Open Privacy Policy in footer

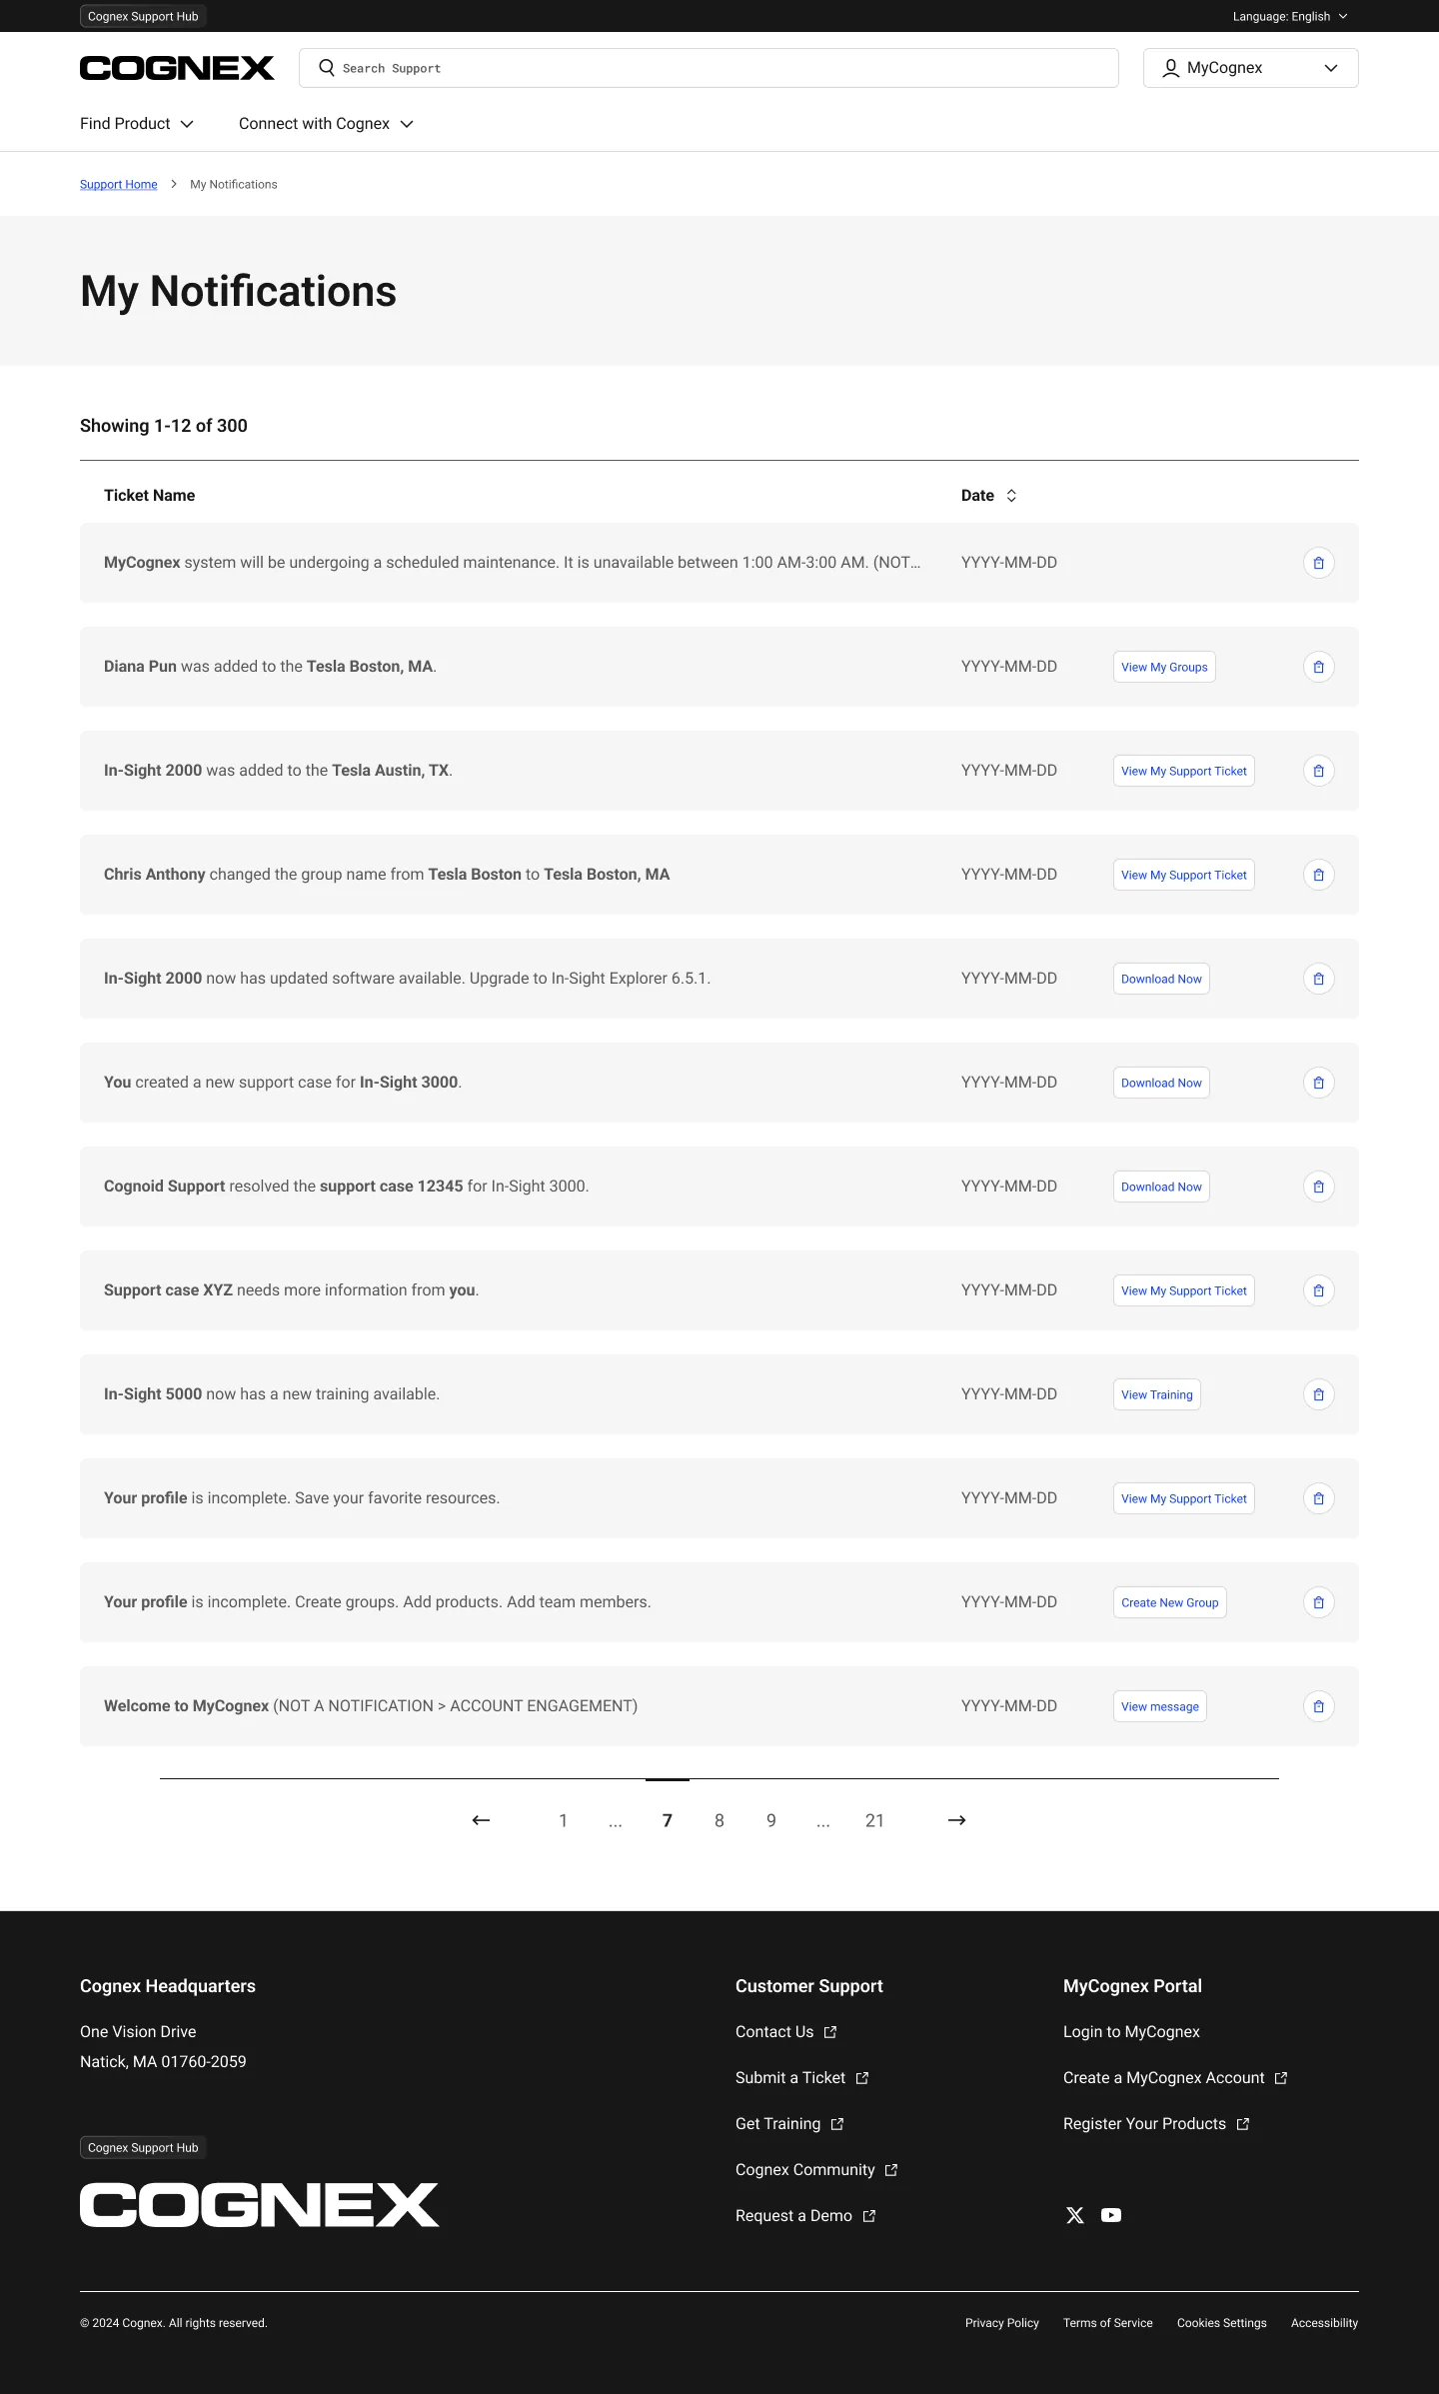coord(1002,2323)
